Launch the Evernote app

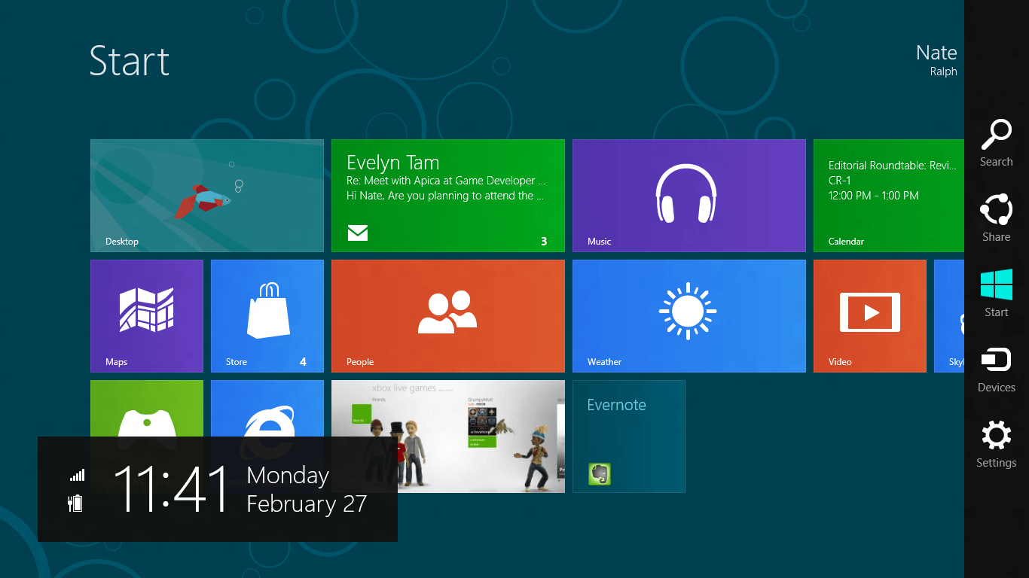tap(628, 437)
